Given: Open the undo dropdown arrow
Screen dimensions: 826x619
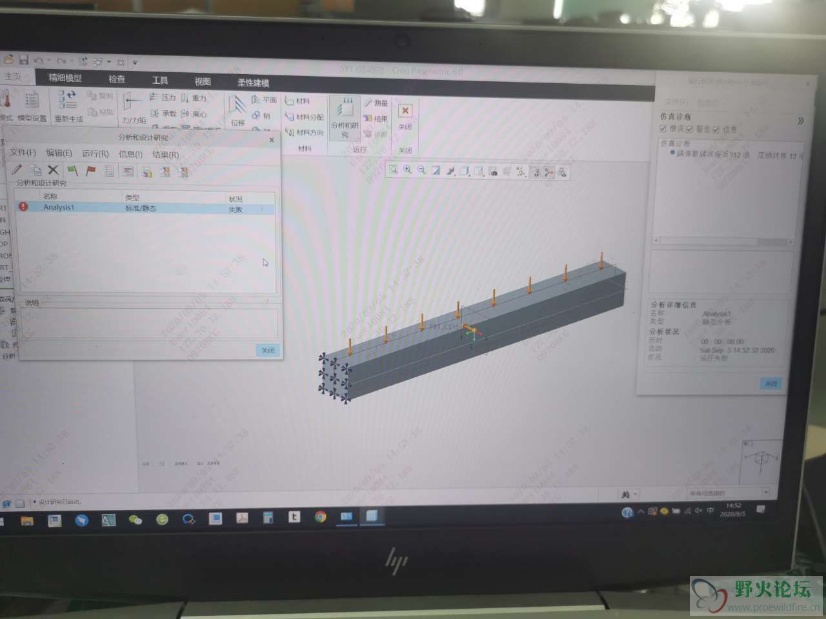Looking at the screenshot, I should [x=50, y=61].
